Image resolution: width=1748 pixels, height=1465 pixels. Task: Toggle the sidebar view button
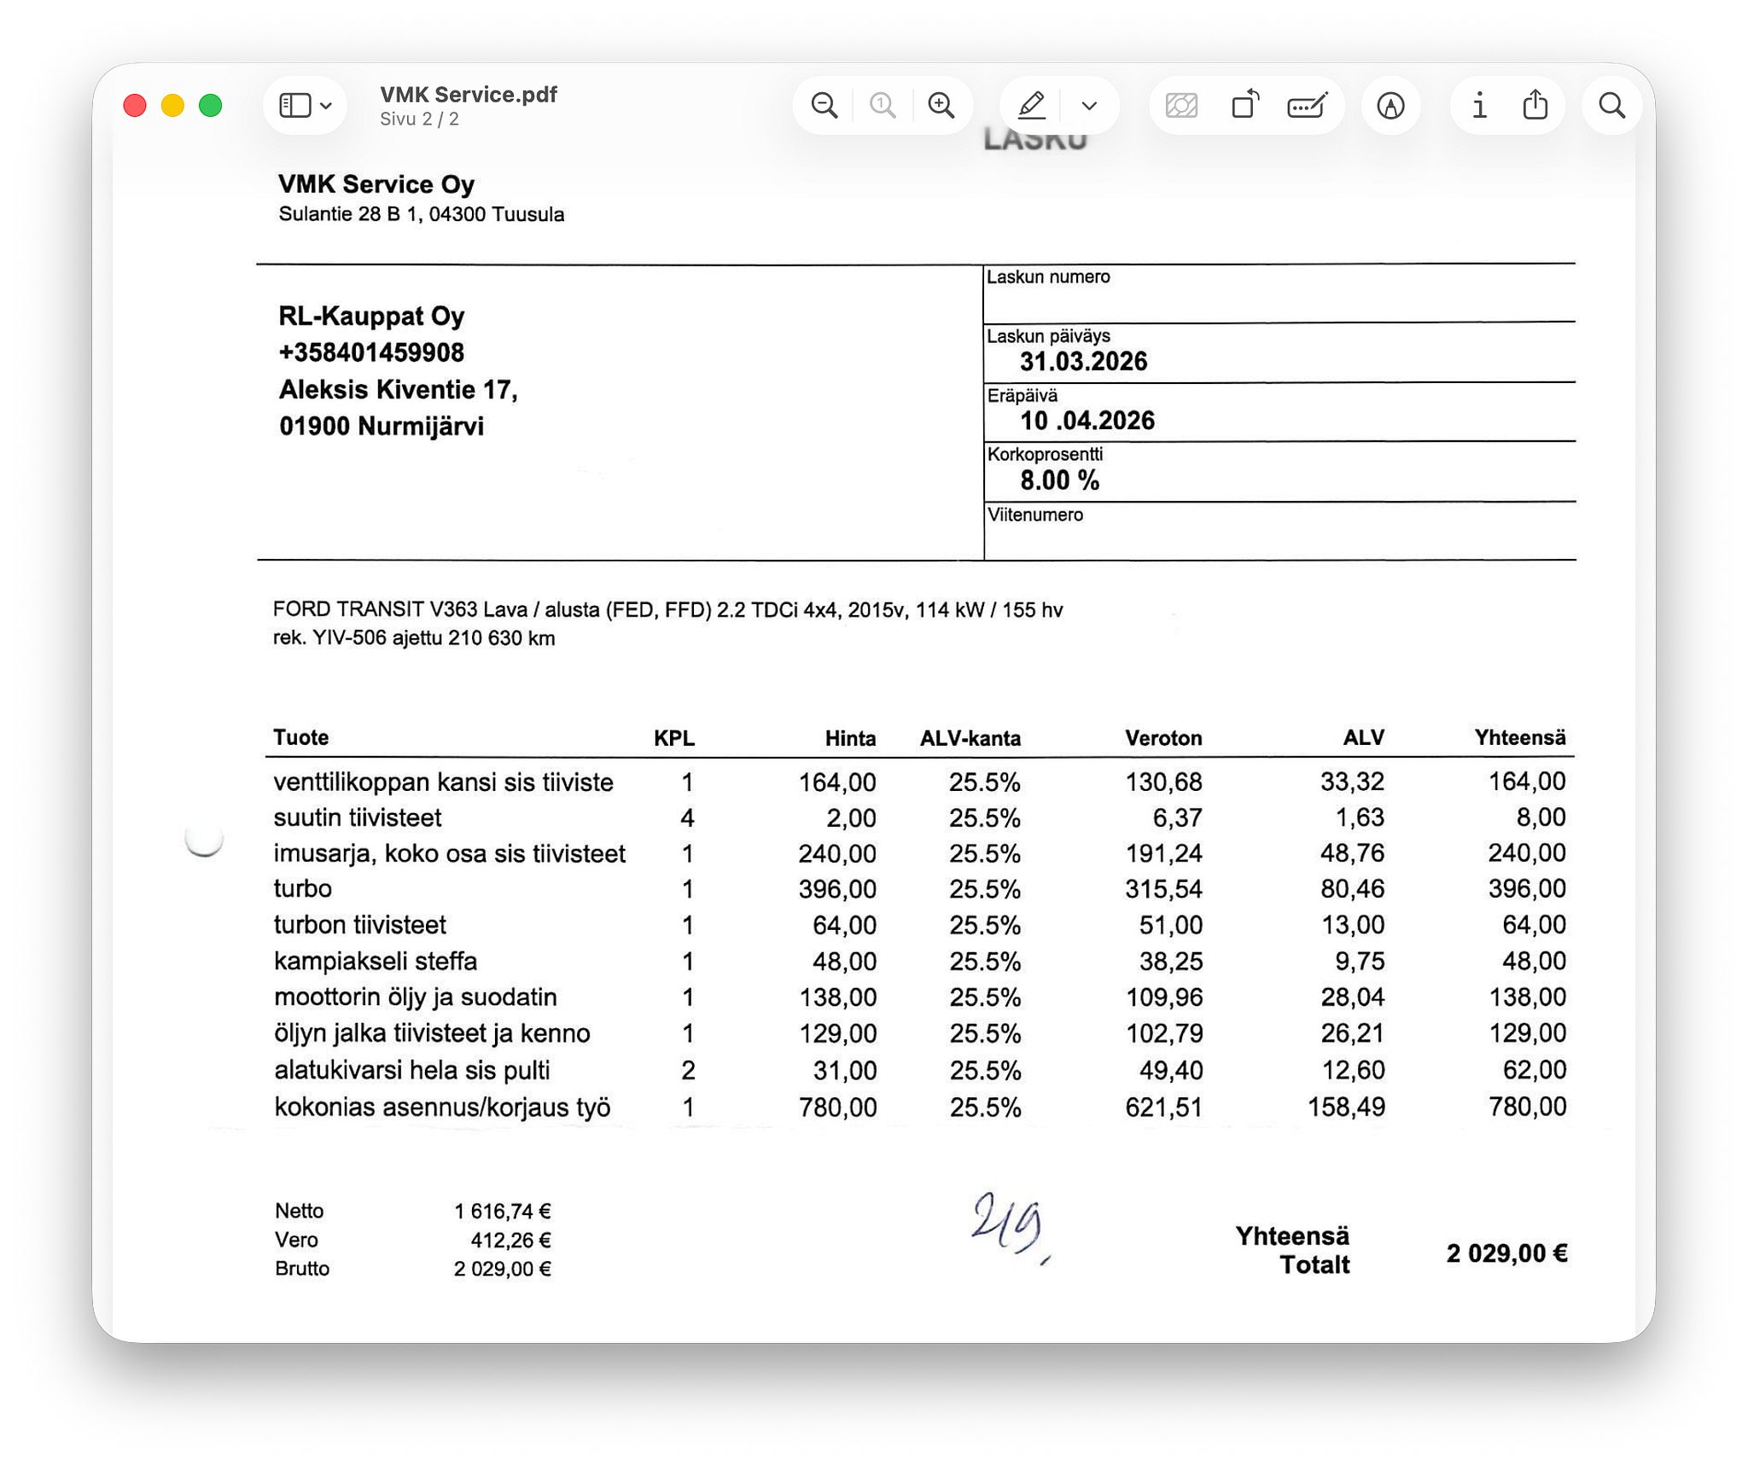point(295,106)
